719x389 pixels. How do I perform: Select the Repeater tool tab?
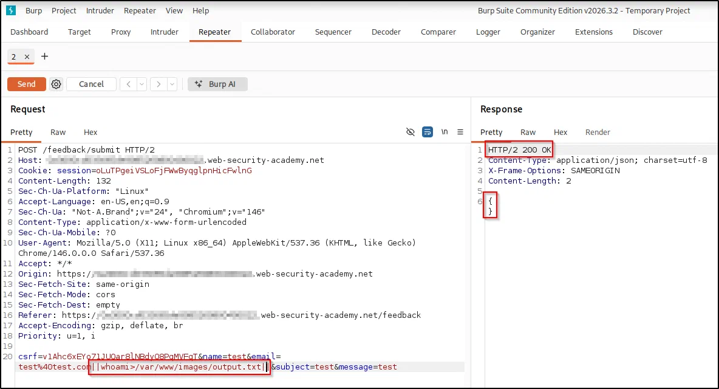tap(214, 32)
